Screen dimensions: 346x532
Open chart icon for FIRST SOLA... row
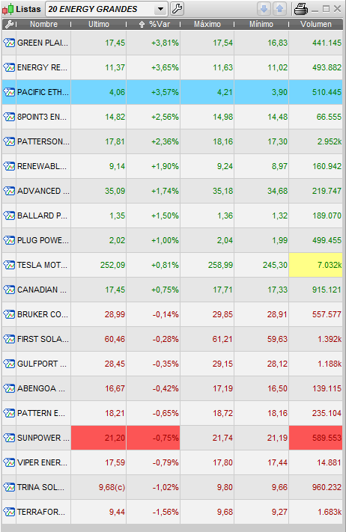pos(9,339)
